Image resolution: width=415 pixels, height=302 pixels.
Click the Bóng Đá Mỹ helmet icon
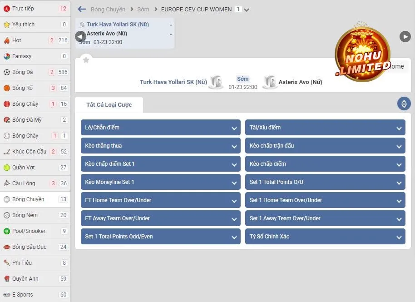[7, 120]
